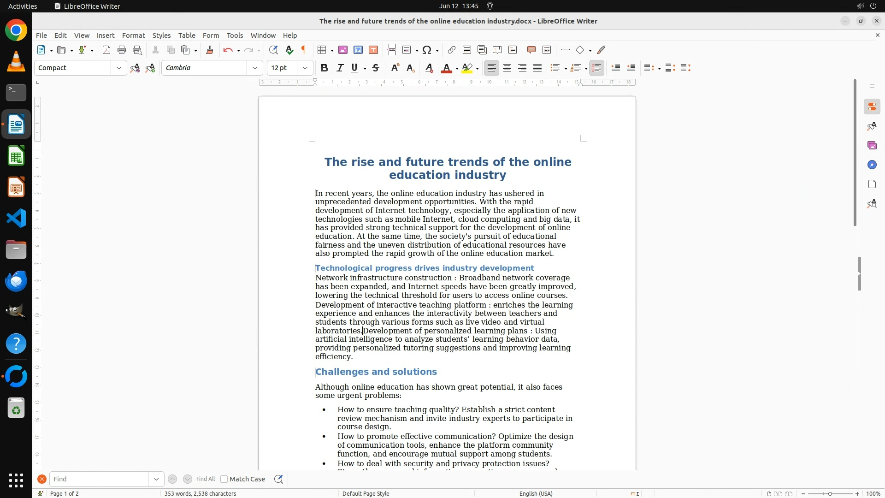Insert special character (Omega) icon

click(427, 50)
